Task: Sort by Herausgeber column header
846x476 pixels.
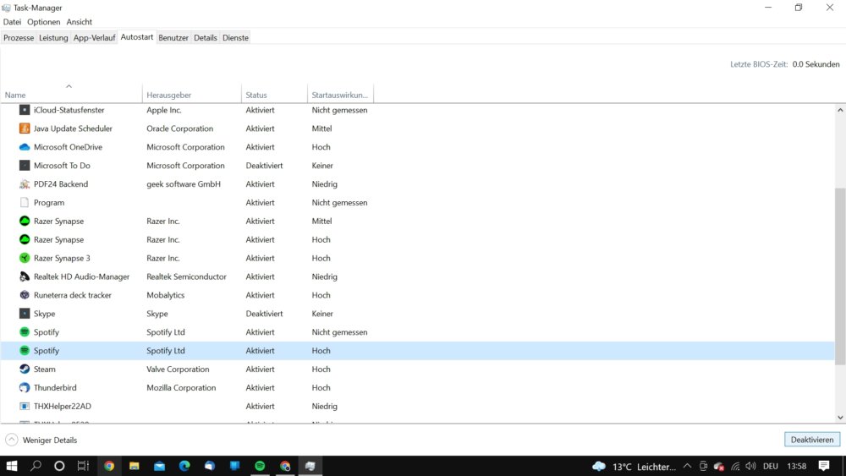Action: 192,95
